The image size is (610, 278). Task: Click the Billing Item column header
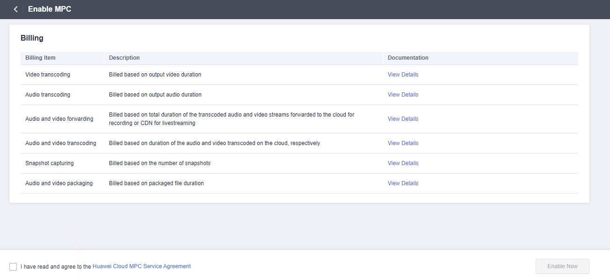point(40,58)
